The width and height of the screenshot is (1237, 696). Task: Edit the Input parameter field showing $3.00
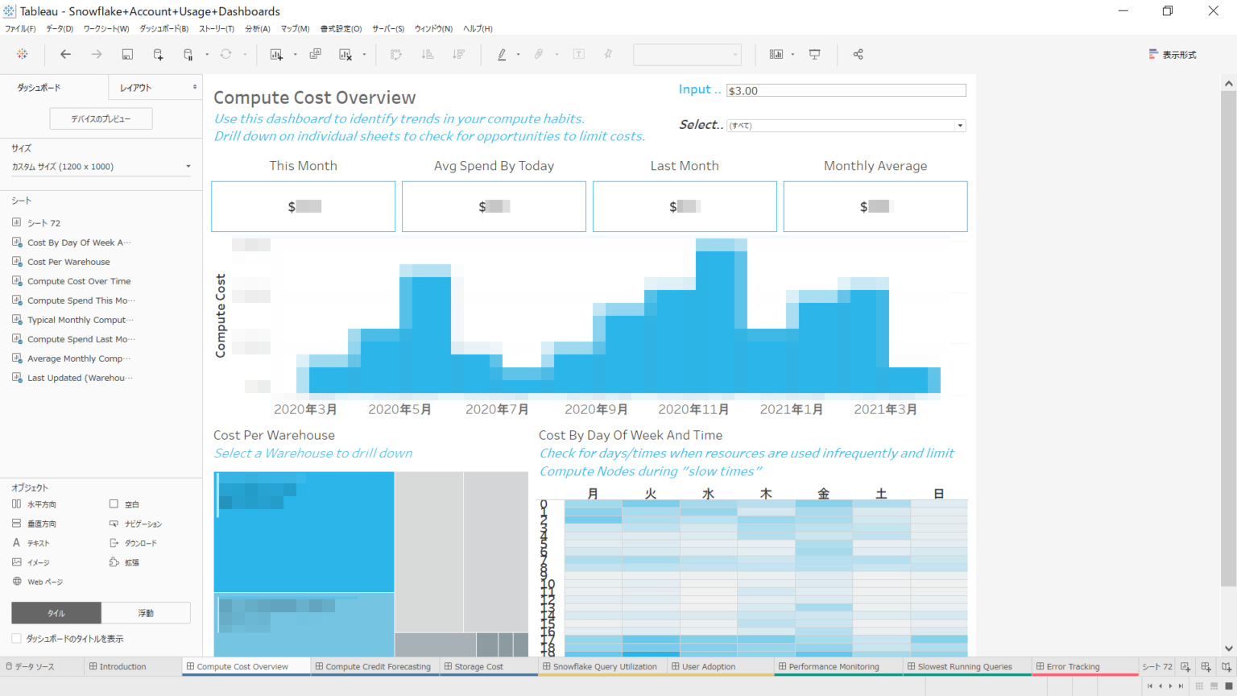tap(846, 89)
